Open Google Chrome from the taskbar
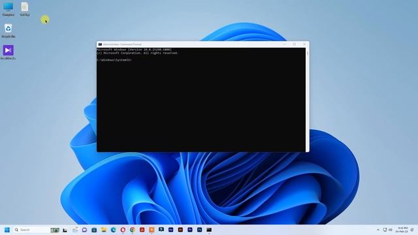 pos(133,230)
